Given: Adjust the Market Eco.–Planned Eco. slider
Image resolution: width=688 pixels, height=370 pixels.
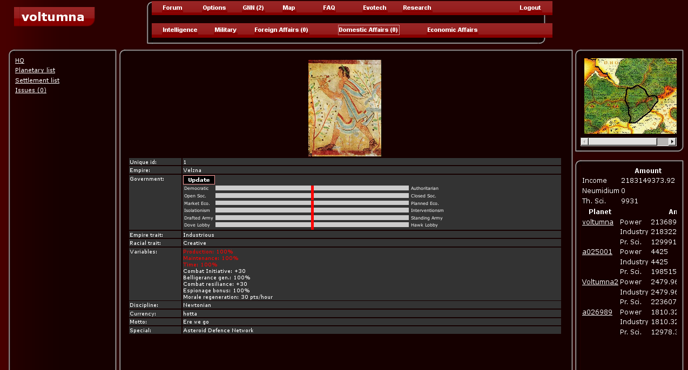Looking at the screenshot, I should [312, 203].
